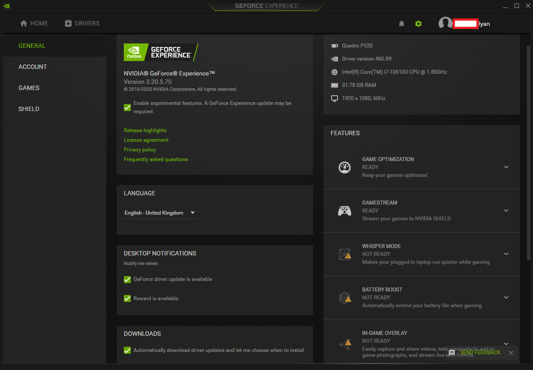
Task: Click the Whisper Mode warning icon
Action: click(345, 254)
